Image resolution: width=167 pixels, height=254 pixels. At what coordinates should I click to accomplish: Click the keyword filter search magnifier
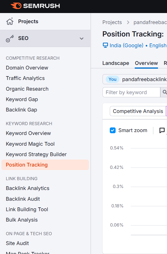tap(164, 92)
